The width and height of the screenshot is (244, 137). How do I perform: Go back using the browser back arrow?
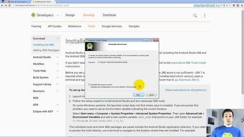tap(2, 5)
